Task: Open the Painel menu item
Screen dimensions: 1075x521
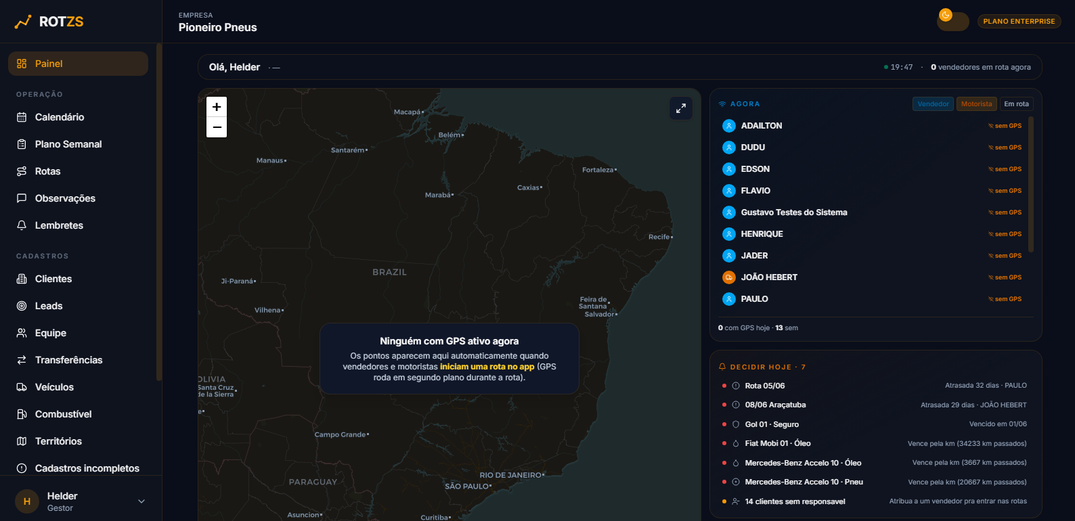Action: (78, 64)
